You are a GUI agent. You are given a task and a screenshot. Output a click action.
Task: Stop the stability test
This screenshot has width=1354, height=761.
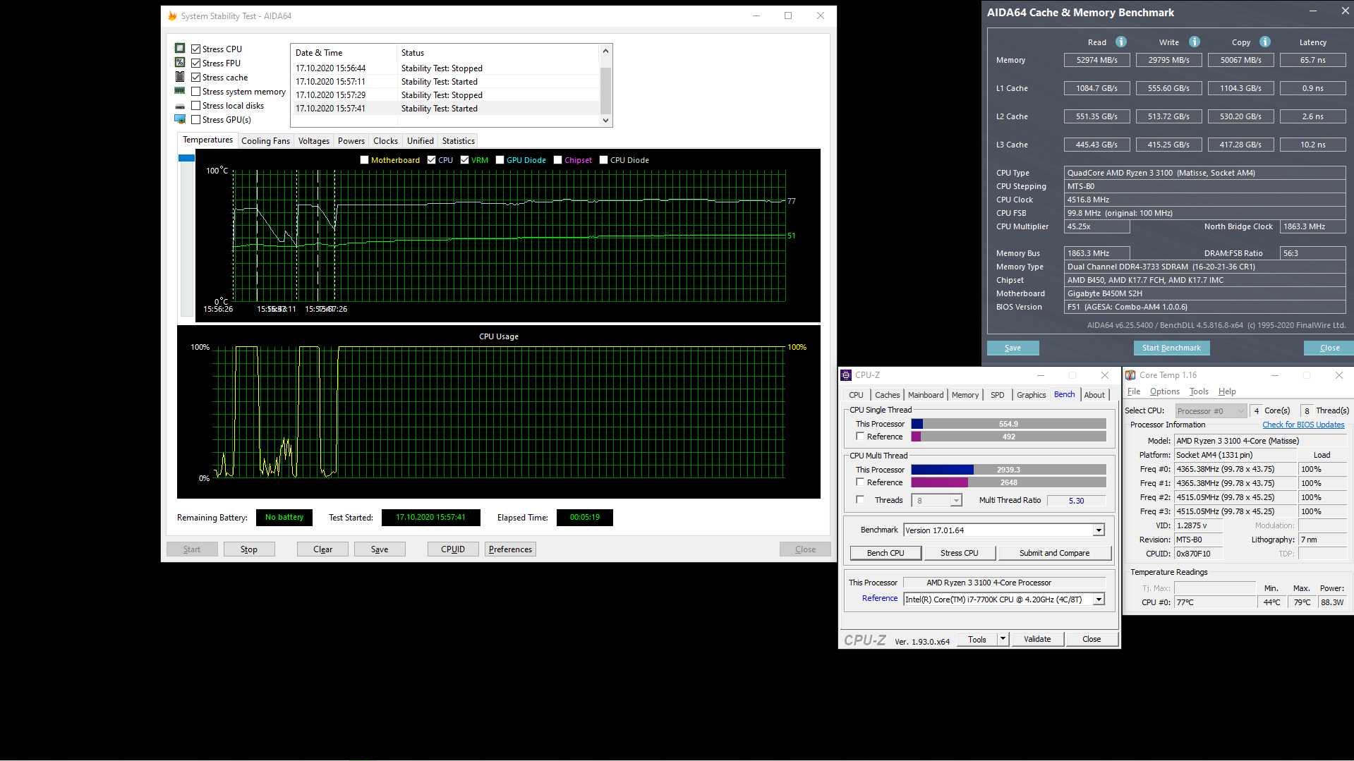pos(249,549)
